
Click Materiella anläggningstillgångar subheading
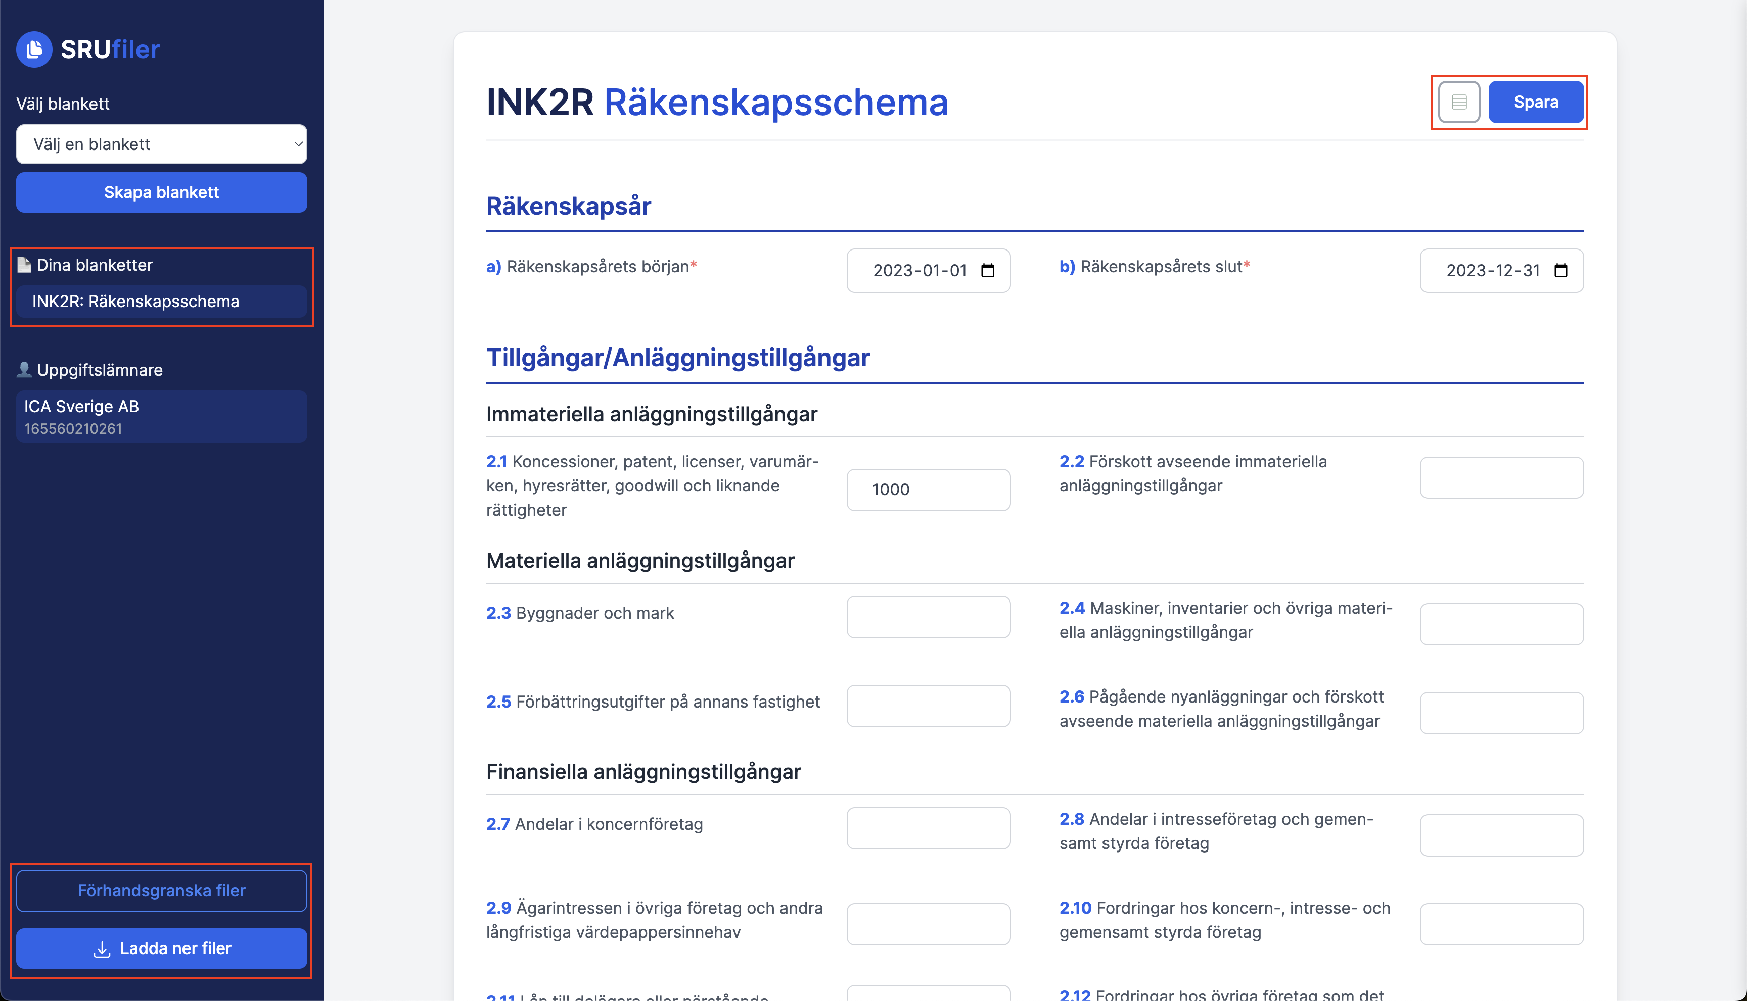[x=640, y=560]
